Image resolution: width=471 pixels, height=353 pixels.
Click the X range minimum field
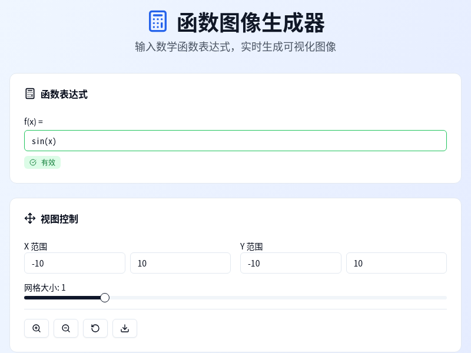(x=75, y=263)
